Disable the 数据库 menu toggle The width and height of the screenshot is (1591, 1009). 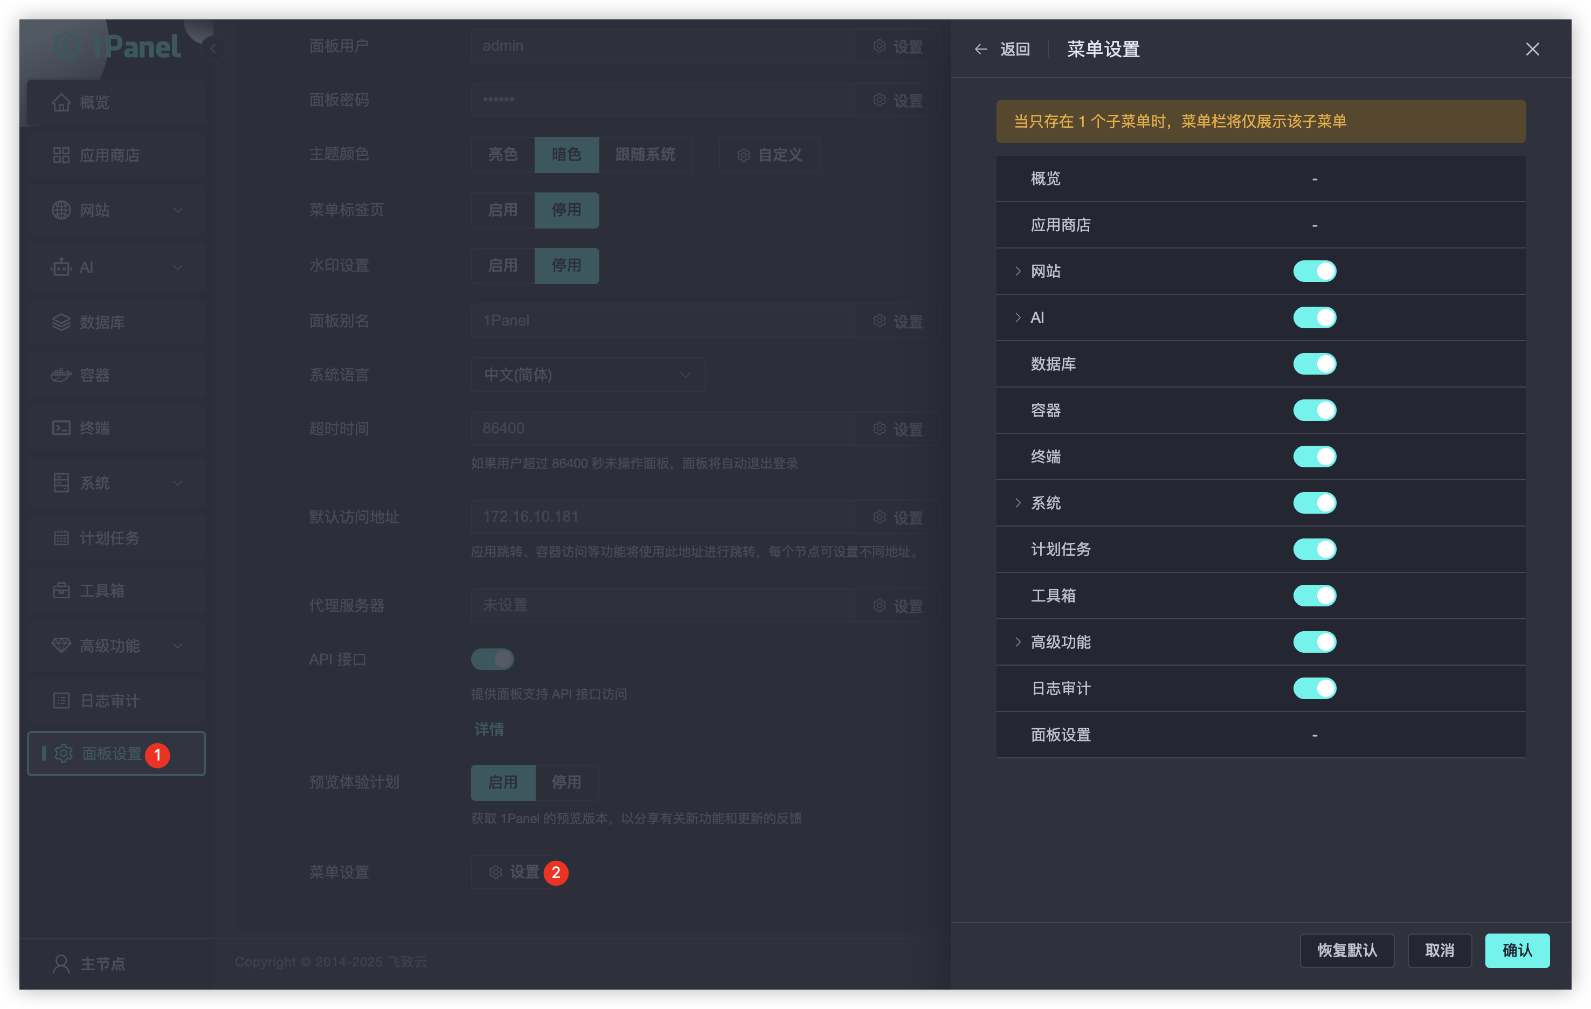[x=1314, y=363]
